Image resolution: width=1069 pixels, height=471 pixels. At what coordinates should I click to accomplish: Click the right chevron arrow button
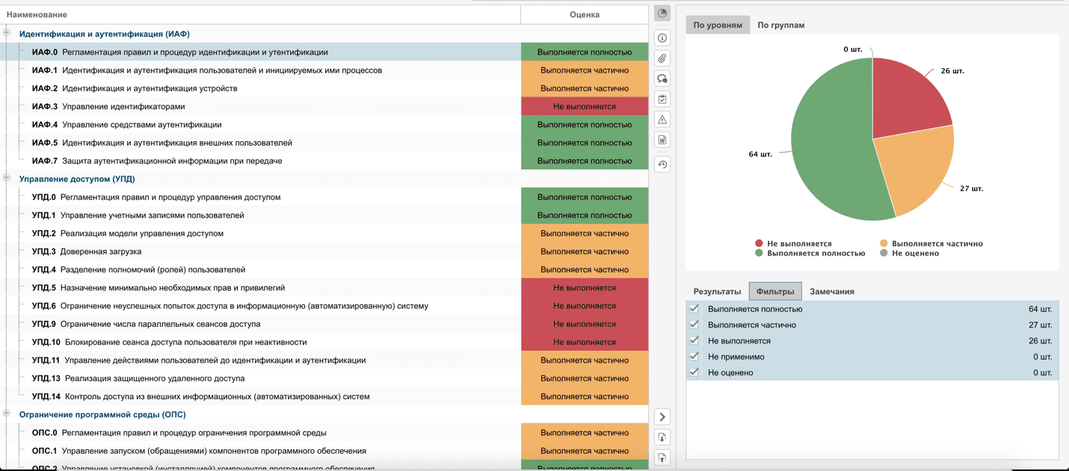(x=662, y=417)
